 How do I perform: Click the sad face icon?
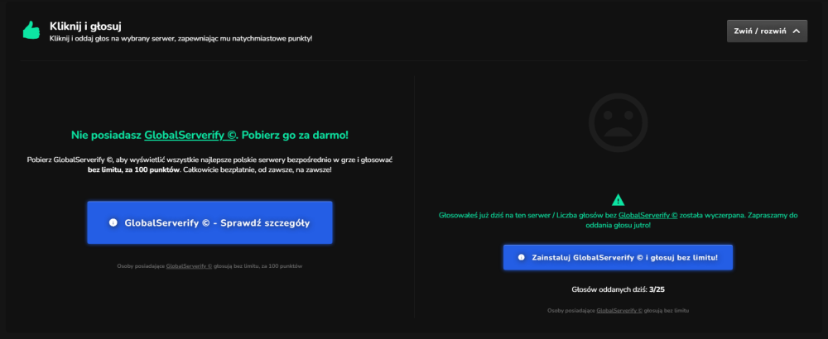[x=618, y=122]
